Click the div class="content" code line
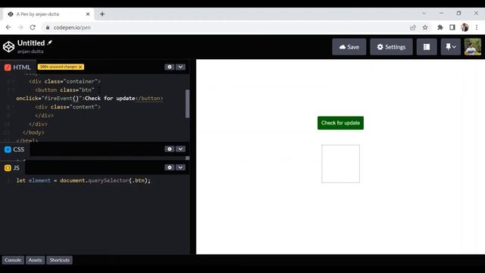Image resolution: width=485 pixels, height=273 pixels. coord(67,107)
